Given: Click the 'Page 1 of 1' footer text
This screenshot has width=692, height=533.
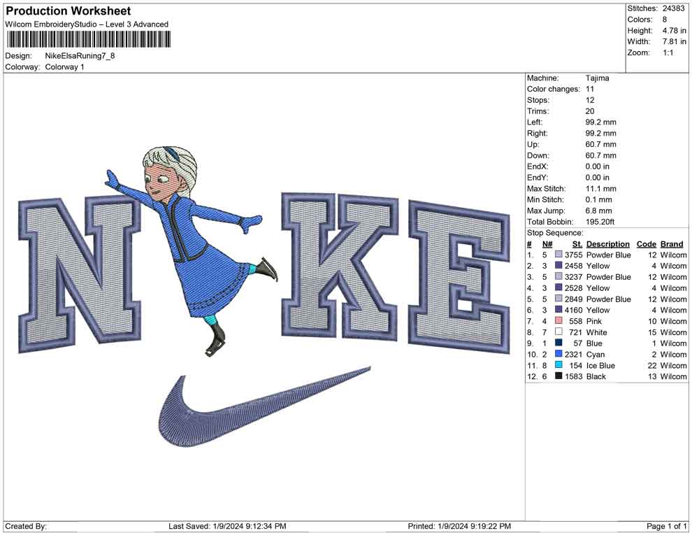Looking at the screenshot, I should [x=666, y=526].
